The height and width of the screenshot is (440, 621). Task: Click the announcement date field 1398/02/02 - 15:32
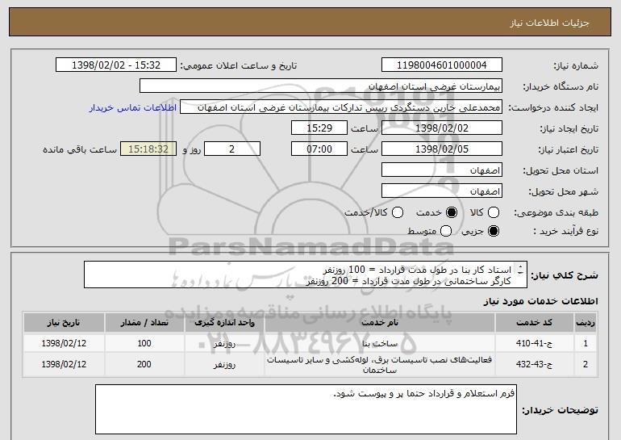coord(116,65)
